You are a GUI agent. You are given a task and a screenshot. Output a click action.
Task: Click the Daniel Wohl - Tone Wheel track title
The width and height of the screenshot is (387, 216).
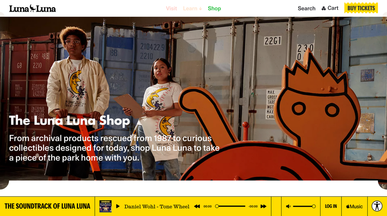click(157, 207)
